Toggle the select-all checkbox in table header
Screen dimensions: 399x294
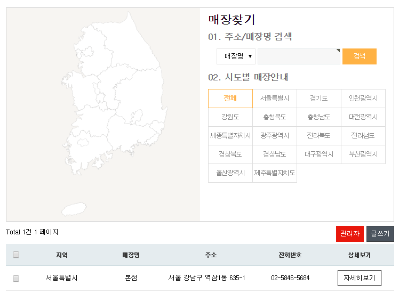pyautogui.click(x=16, y=255)
